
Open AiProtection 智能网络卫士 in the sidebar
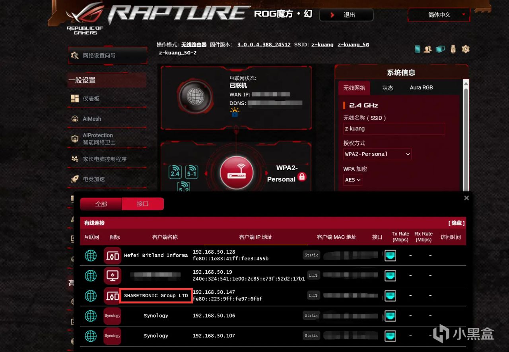[107, 138]
